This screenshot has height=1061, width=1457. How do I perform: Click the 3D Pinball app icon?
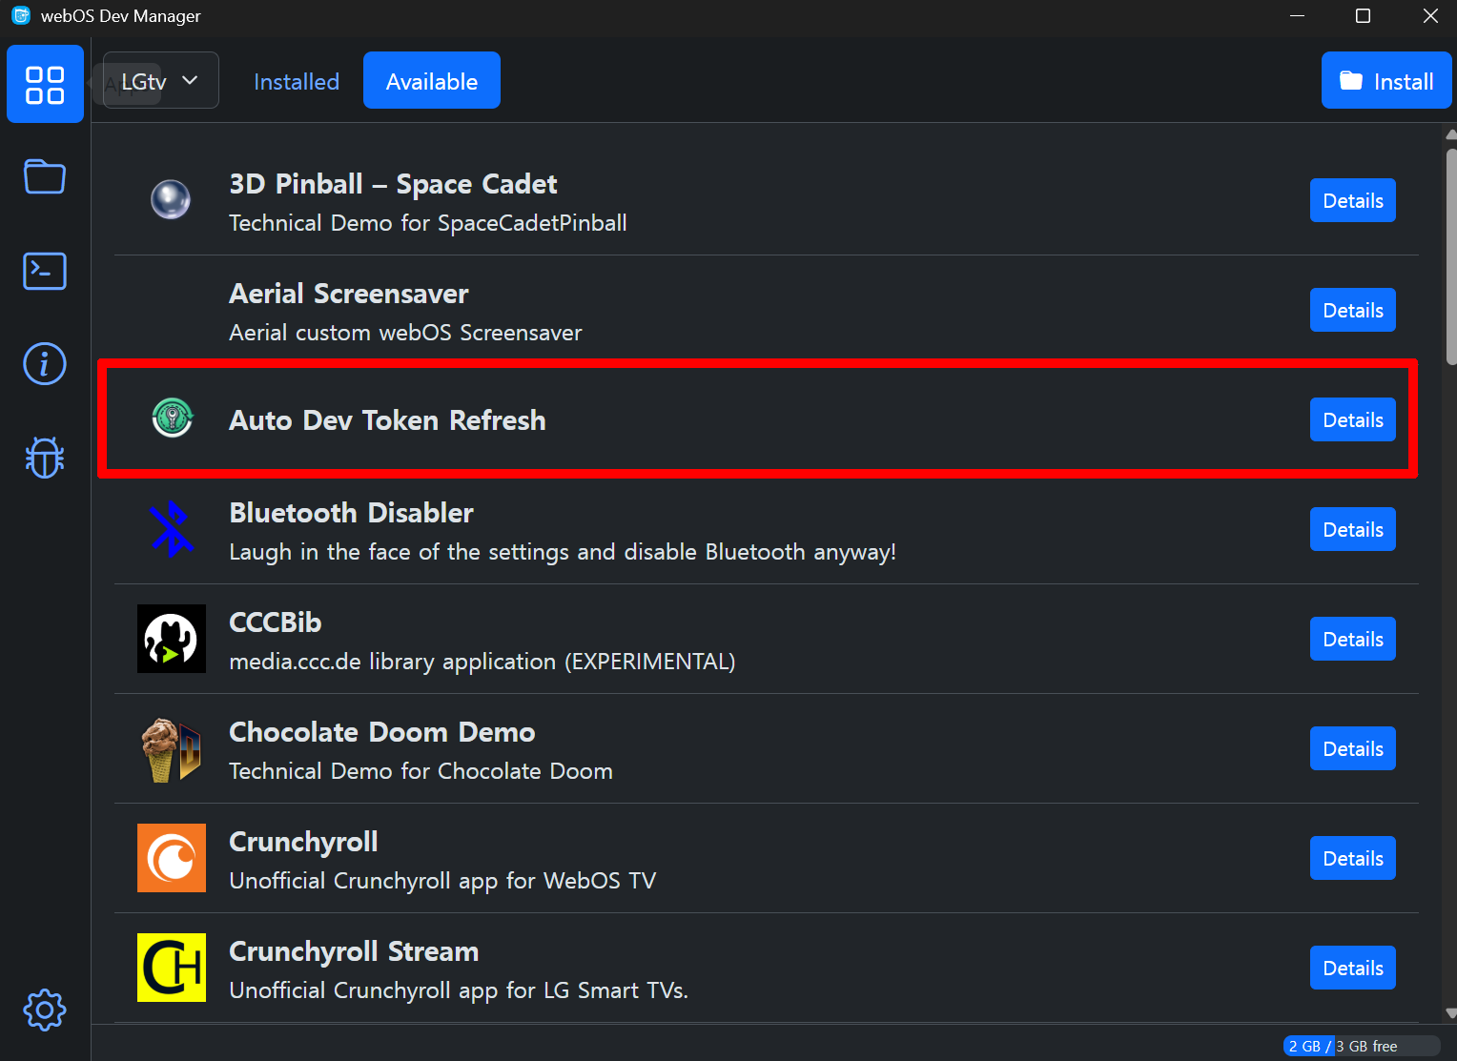pyautogui.click(x=171, y=200)
